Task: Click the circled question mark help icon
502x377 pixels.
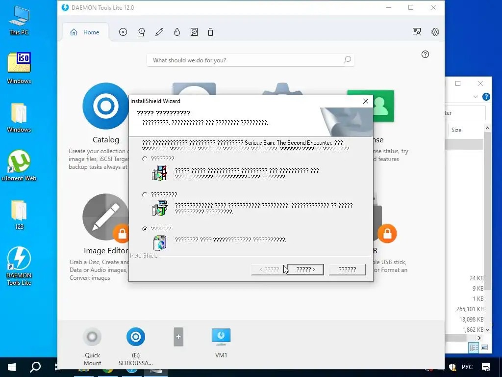Action: pos(425,54)
